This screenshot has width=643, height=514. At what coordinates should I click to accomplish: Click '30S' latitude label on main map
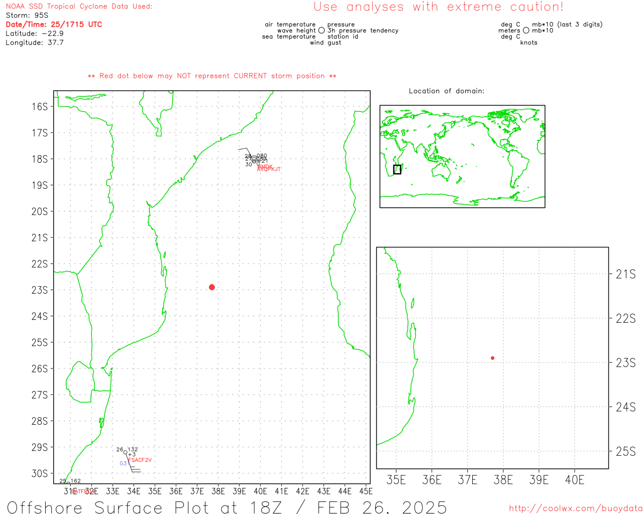tap(40, 473)
